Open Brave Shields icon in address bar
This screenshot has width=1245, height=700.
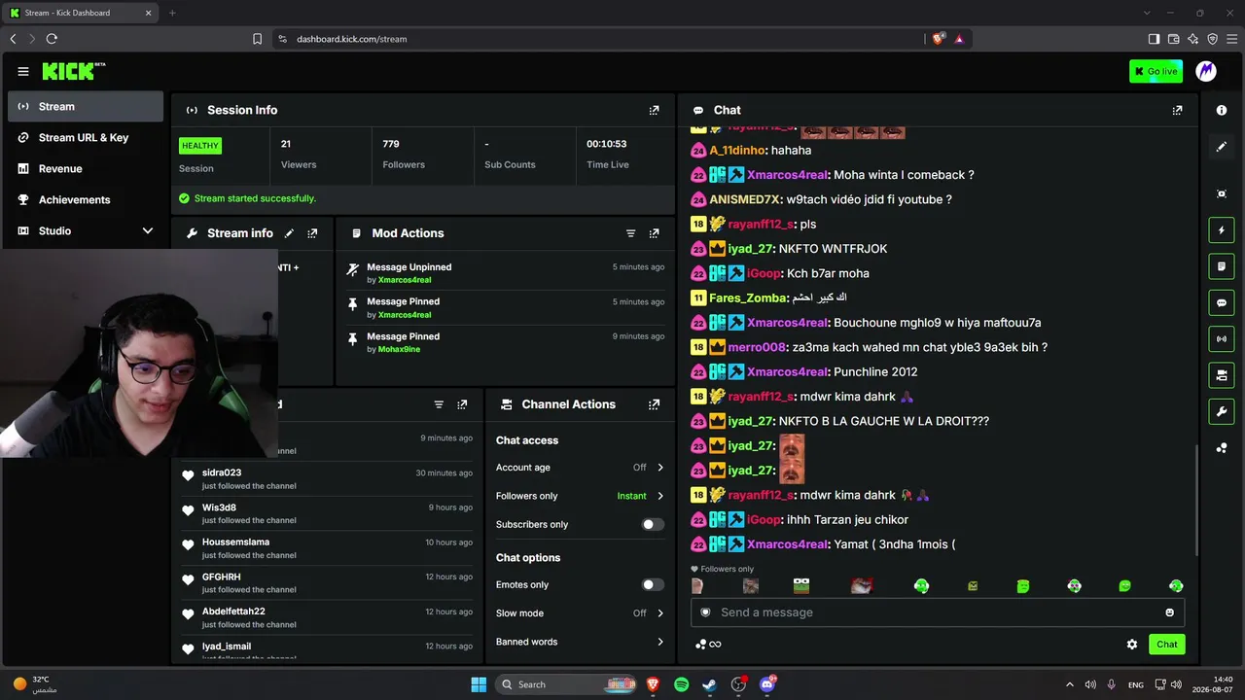point(938,39)
